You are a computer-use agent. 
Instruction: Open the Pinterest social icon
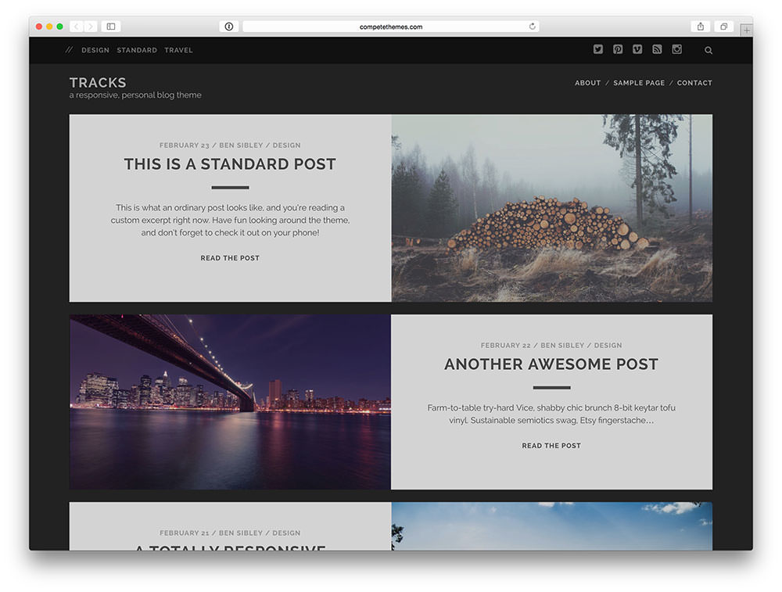(x=618, y=49)
